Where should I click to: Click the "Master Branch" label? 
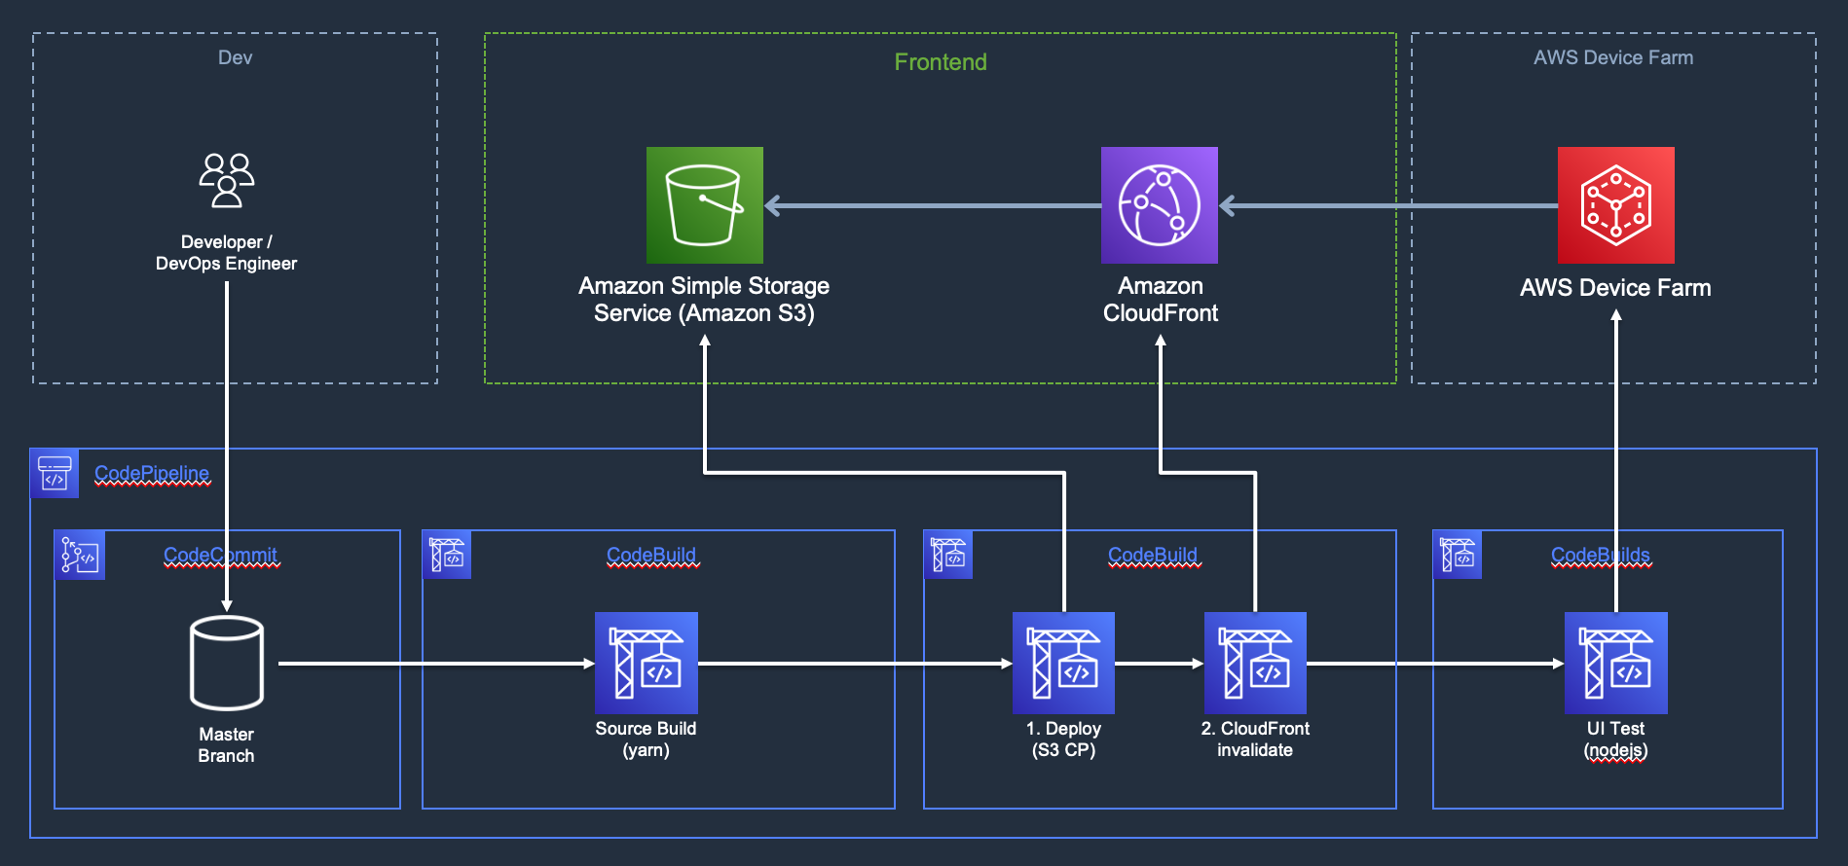(227, 745)
